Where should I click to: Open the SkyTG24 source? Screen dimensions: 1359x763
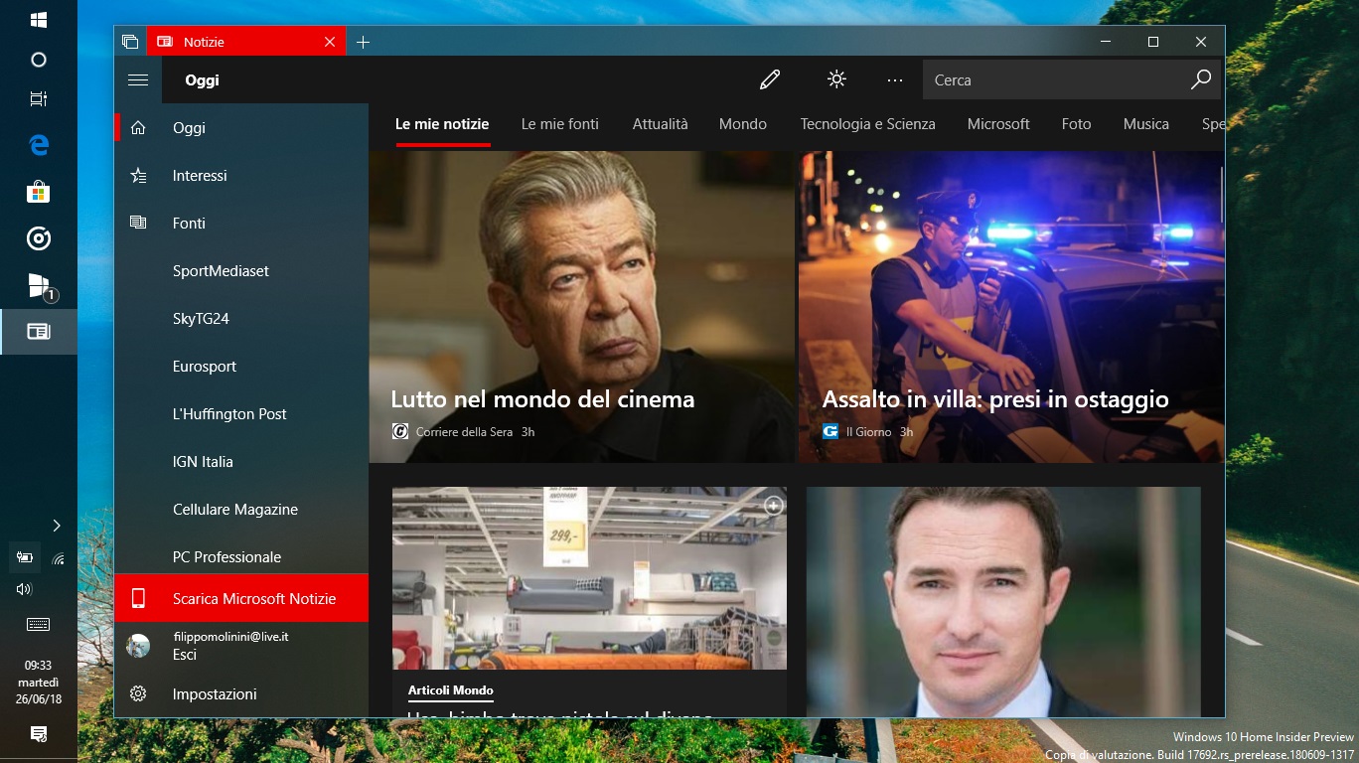tap(241, 318)
